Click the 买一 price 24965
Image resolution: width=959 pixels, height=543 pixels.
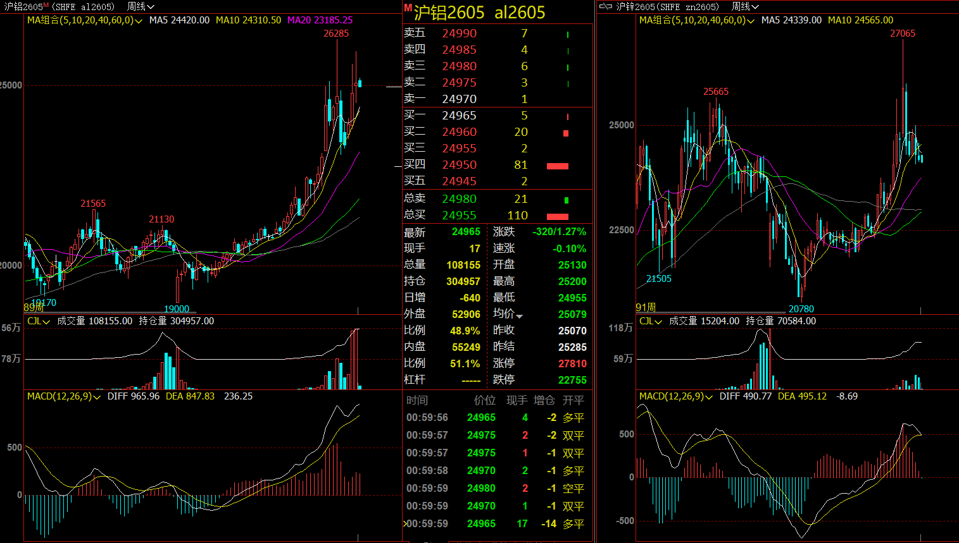pos(459,115)
